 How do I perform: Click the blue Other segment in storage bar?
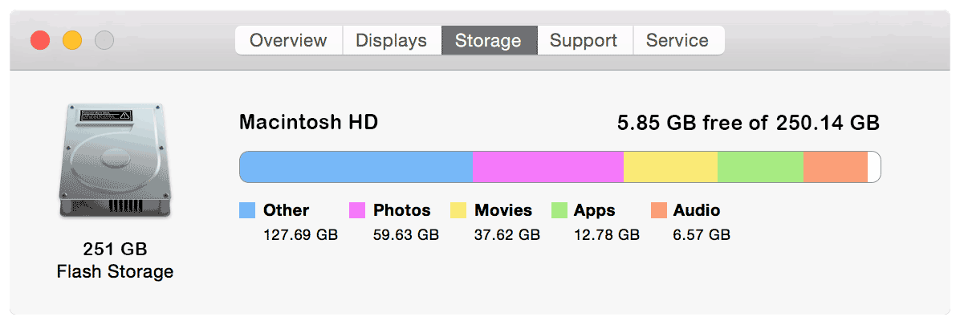coord(356,167)
